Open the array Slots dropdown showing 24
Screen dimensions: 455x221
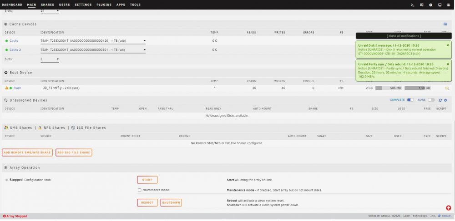pyautogui.click(x=50, y=11)
